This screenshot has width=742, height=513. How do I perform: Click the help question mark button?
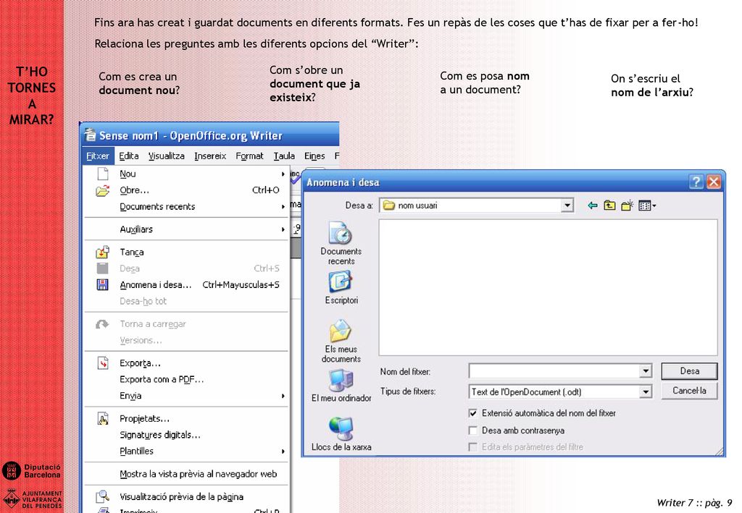click(x=696, y=182)
